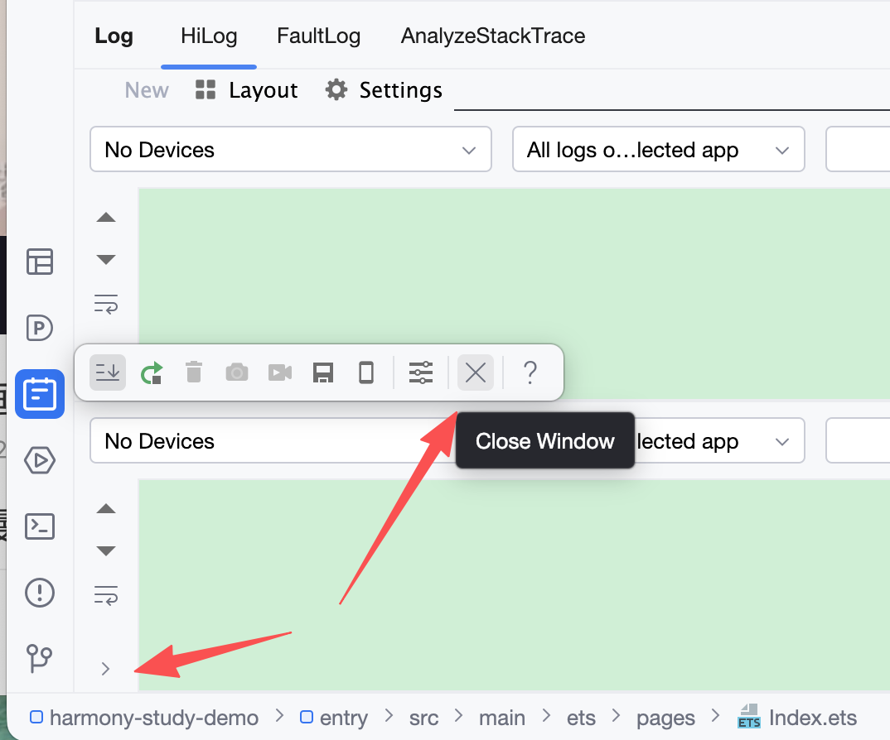Switch to the AnalyzeStackTrace tab

point(493,36)
